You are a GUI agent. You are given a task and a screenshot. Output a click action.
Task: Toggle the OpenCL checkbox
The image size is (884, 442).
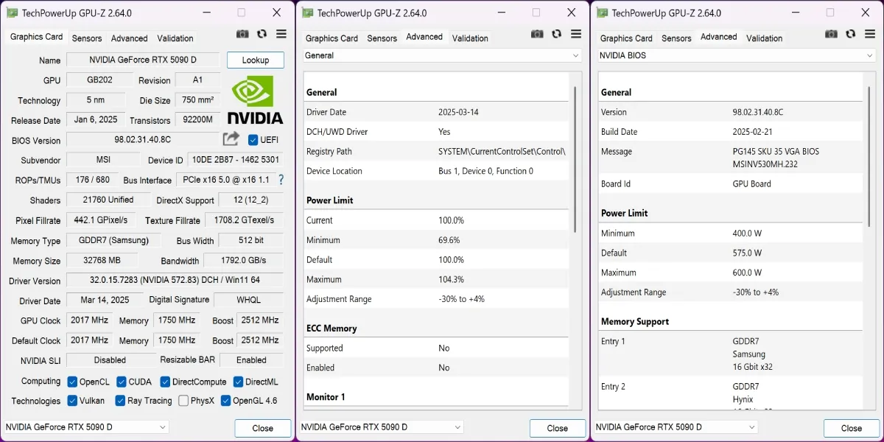(72, 382)
